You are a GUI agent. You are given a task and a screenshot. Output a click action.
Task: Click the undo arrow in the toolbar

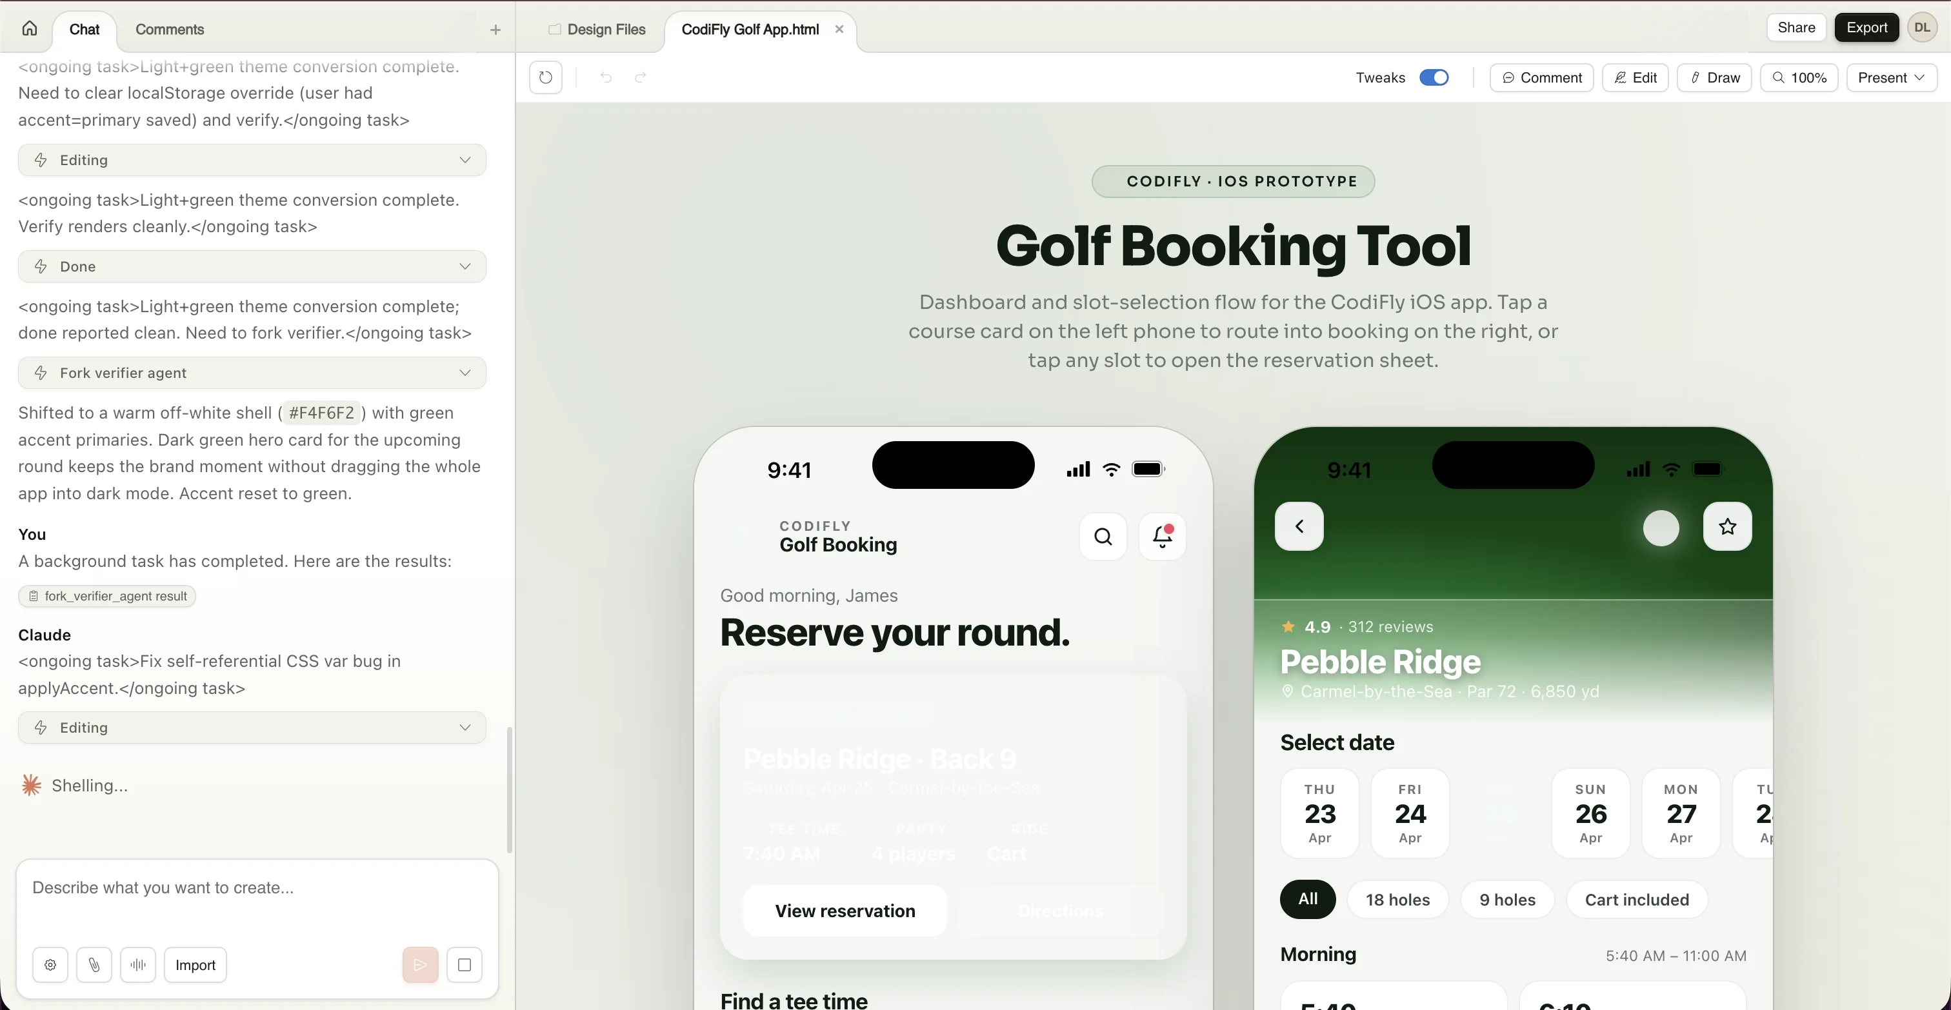[x=605, y=77]
